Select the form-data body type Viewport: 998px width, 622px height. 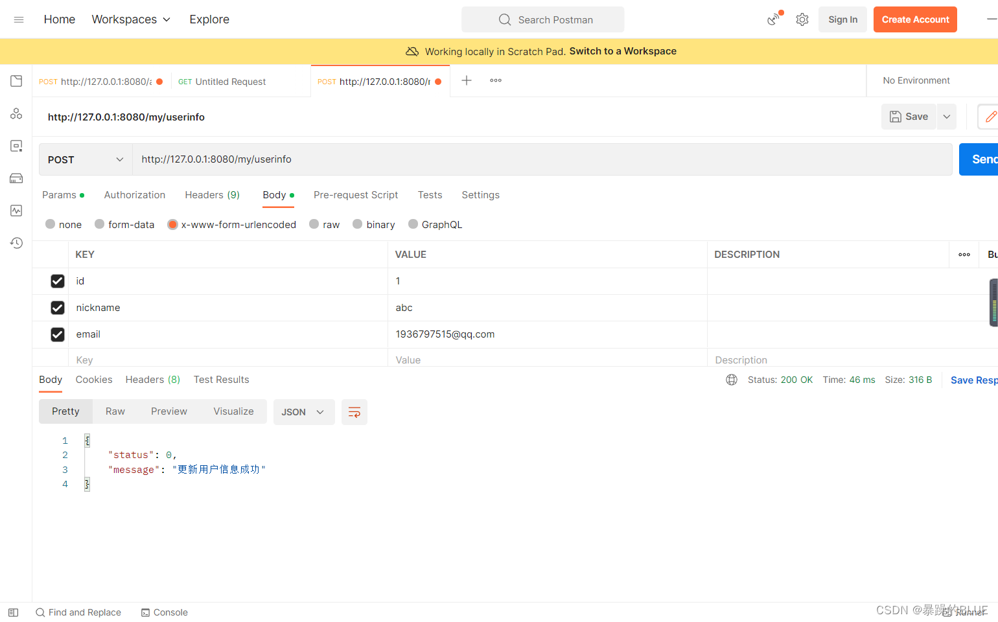tap(124, 224)
